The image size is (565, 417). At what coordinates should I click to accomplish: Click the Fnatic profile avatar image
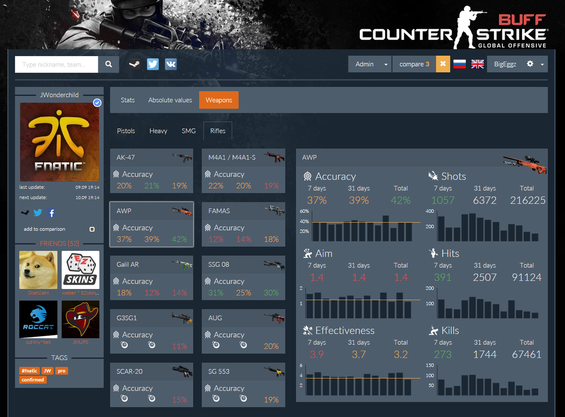pyautogui.click(x=59, y=142)
